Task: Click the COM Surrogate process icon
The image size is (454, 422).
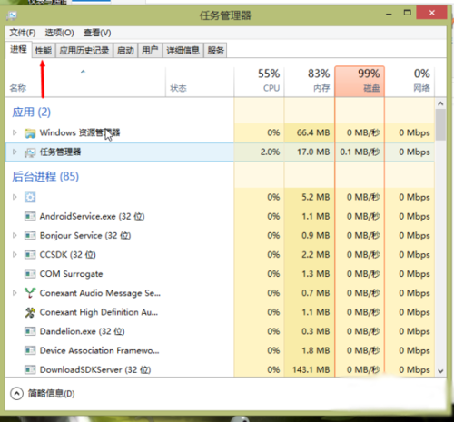Action: 30,274
